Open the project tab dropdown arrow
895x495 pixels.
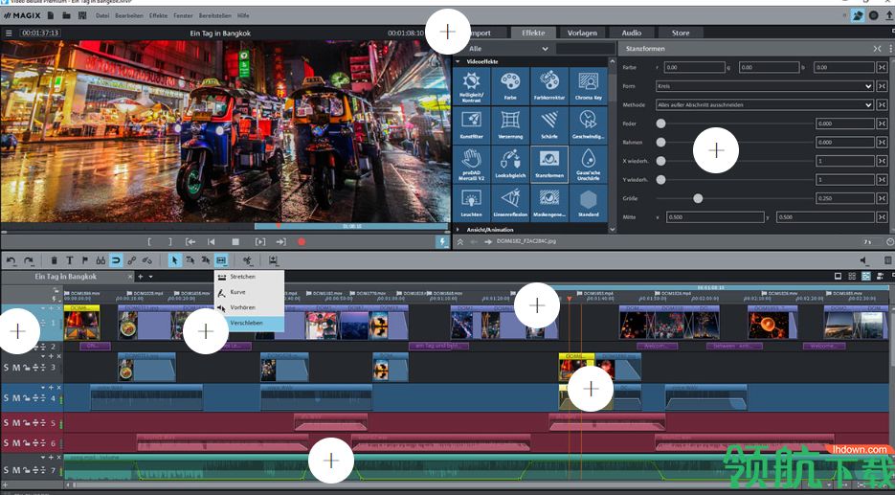click(x=151, y=277)
